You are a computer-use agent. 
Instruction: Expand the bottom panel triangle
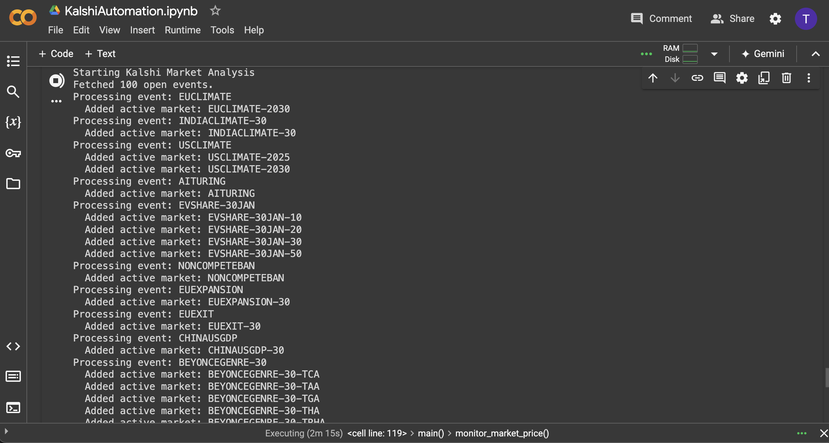click(6, 432)
